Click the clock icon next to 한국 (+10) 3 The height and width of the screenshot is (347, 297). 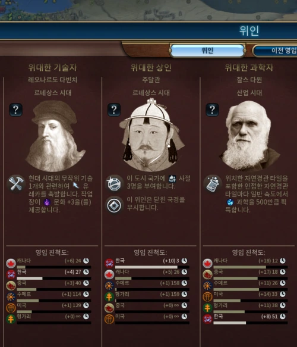point(184,261)
